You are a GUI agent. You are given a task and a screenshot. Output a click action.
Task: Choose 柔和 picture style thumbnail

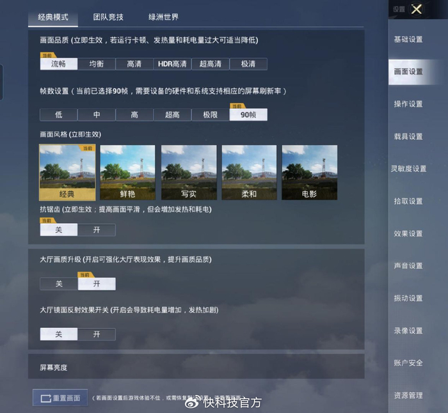pos(249,173)
